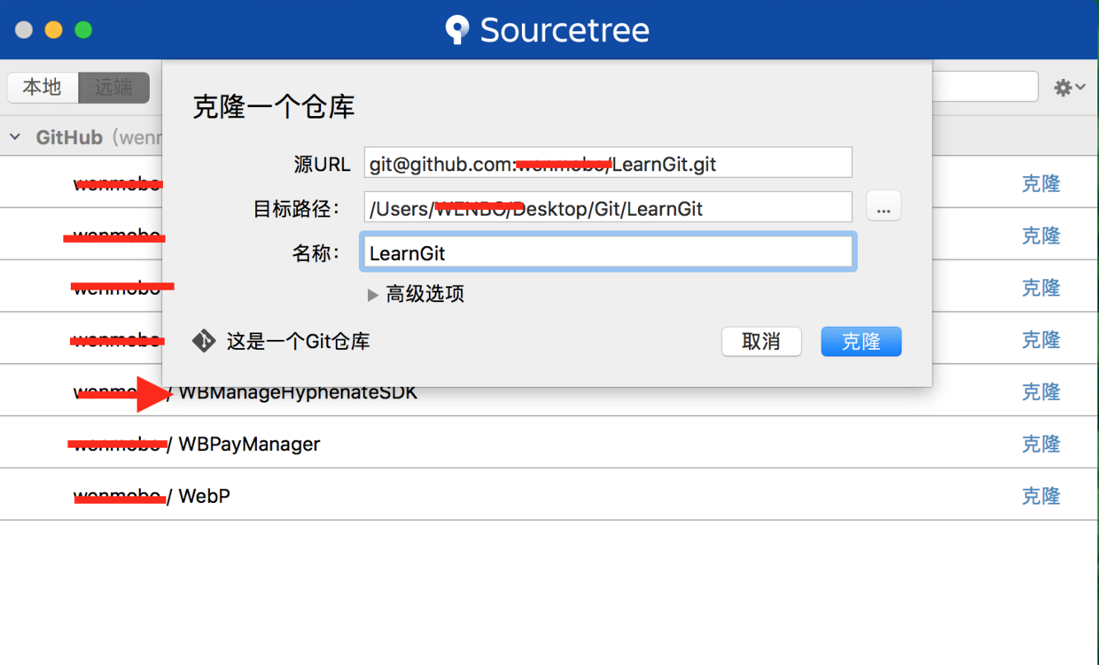The width and height of the screenshot is (1099, 665).
Task: Click the 名称 name field
Action: (608, 252)
